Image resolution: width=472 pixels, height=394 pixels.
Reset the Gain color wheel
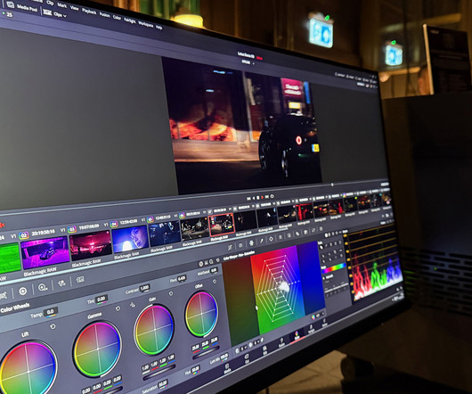click(x=171, y=293)
